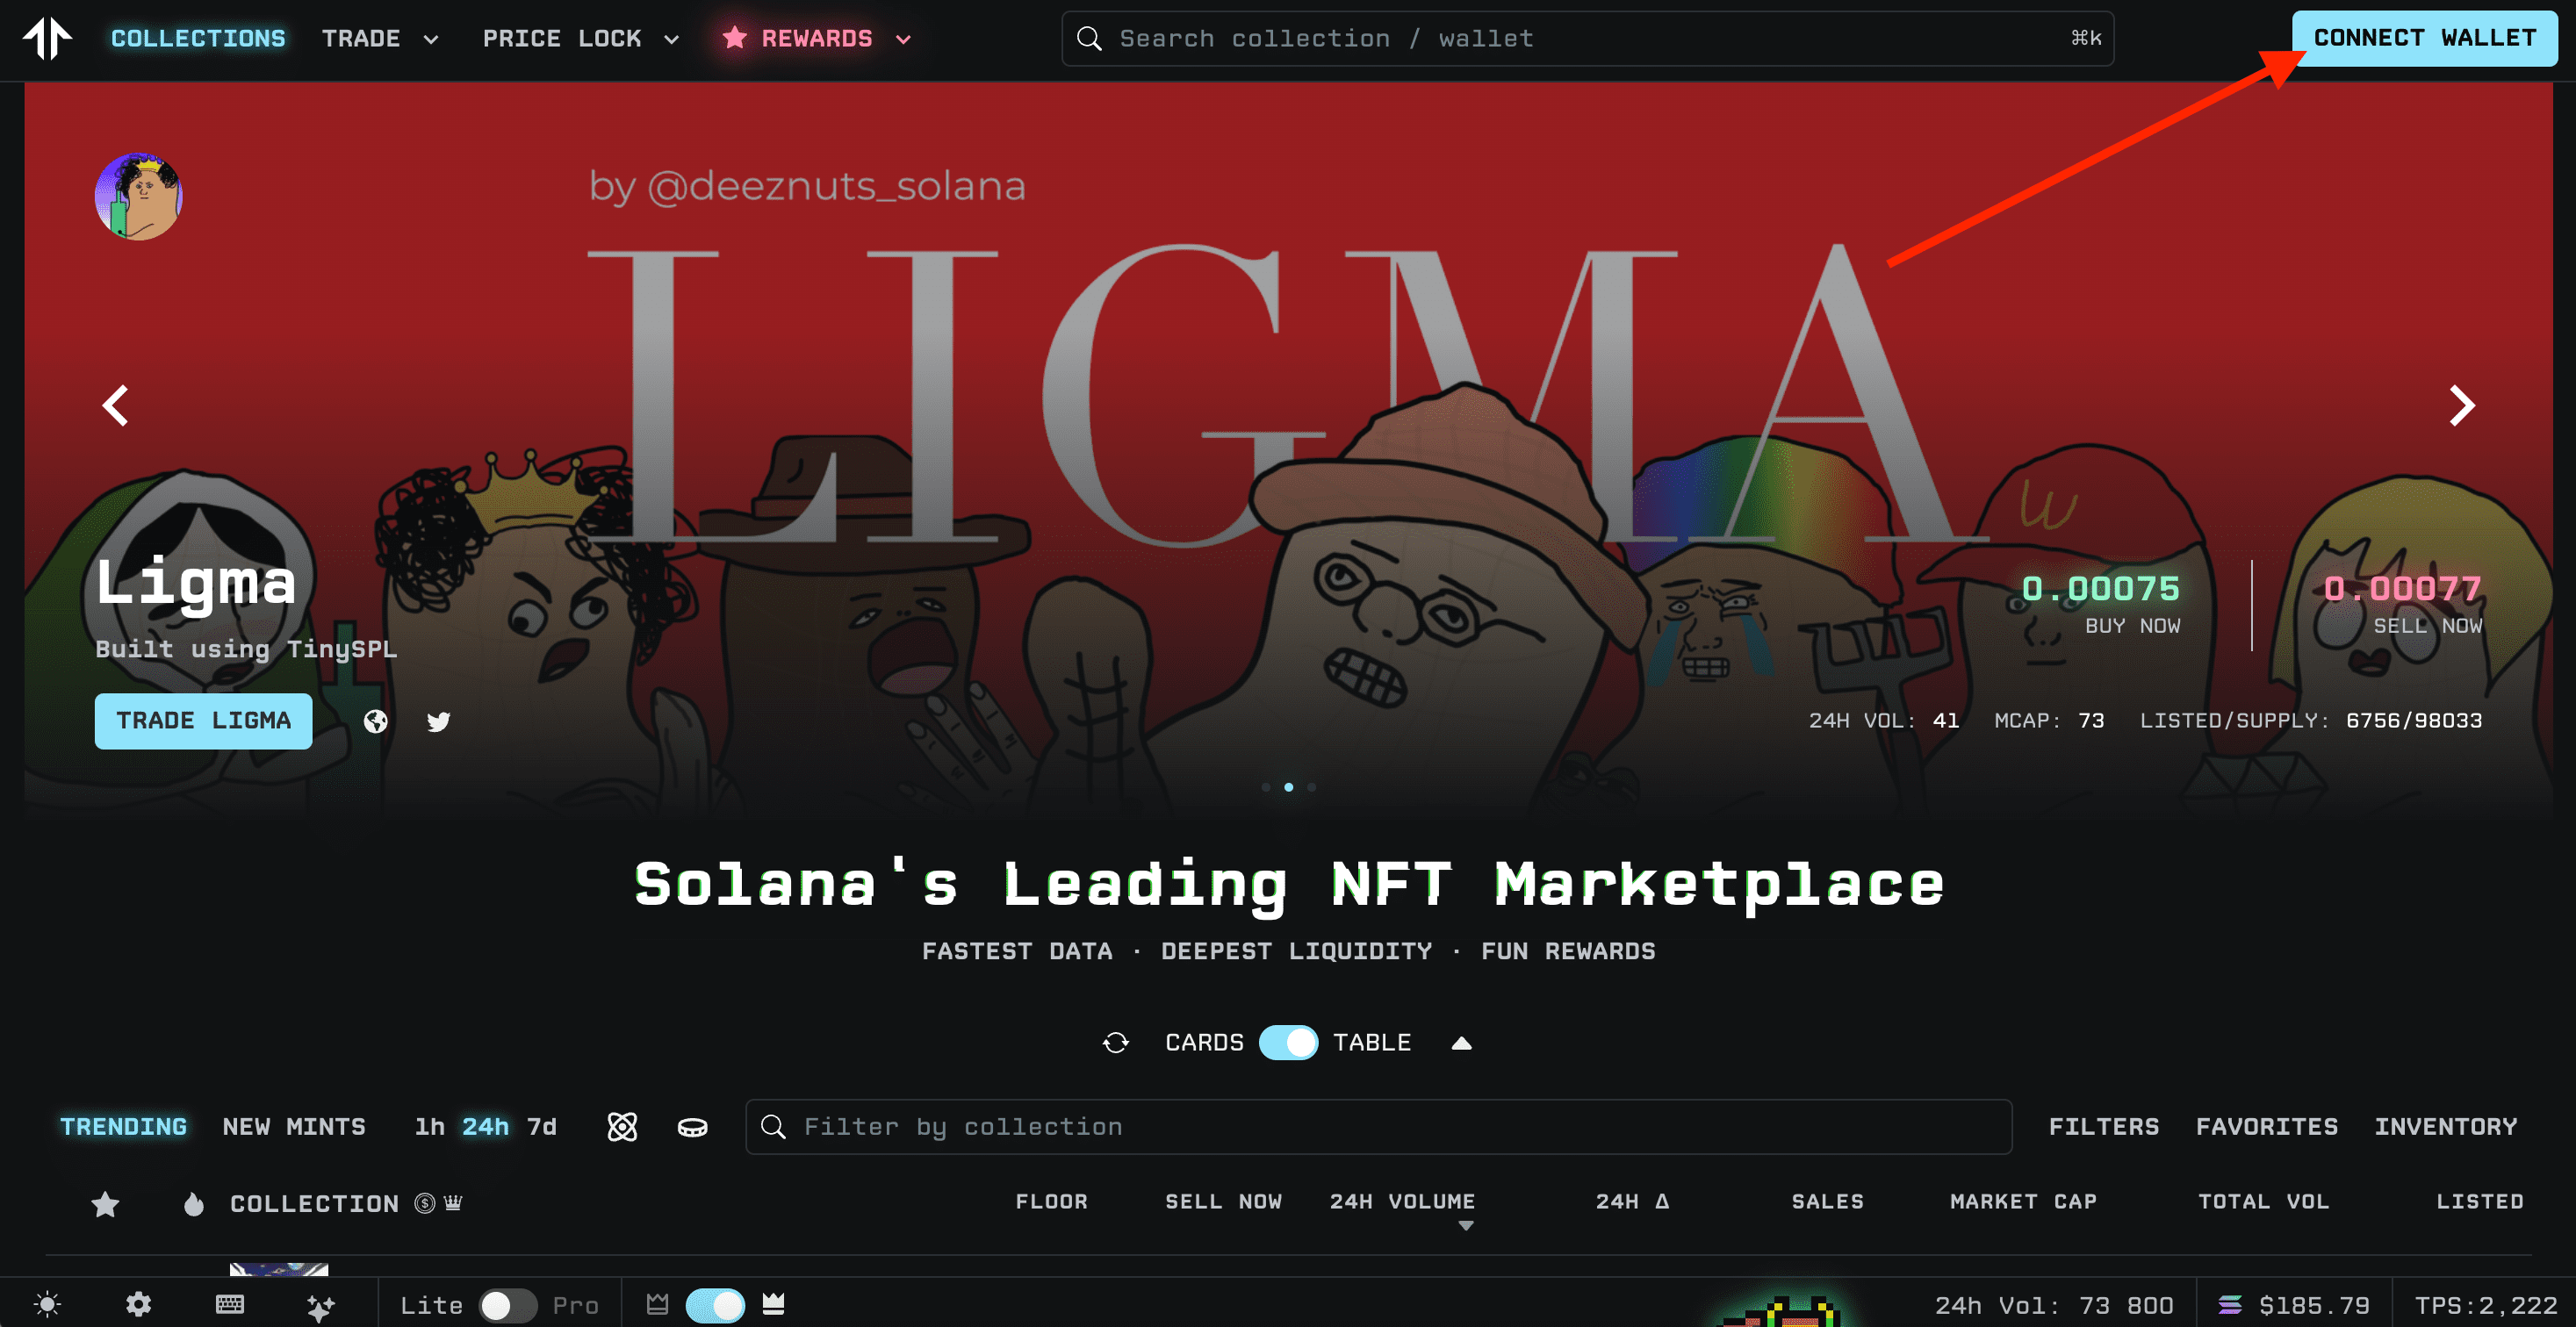
Task: Click the Tensor logo icon
Action: [x=47, y=38]
